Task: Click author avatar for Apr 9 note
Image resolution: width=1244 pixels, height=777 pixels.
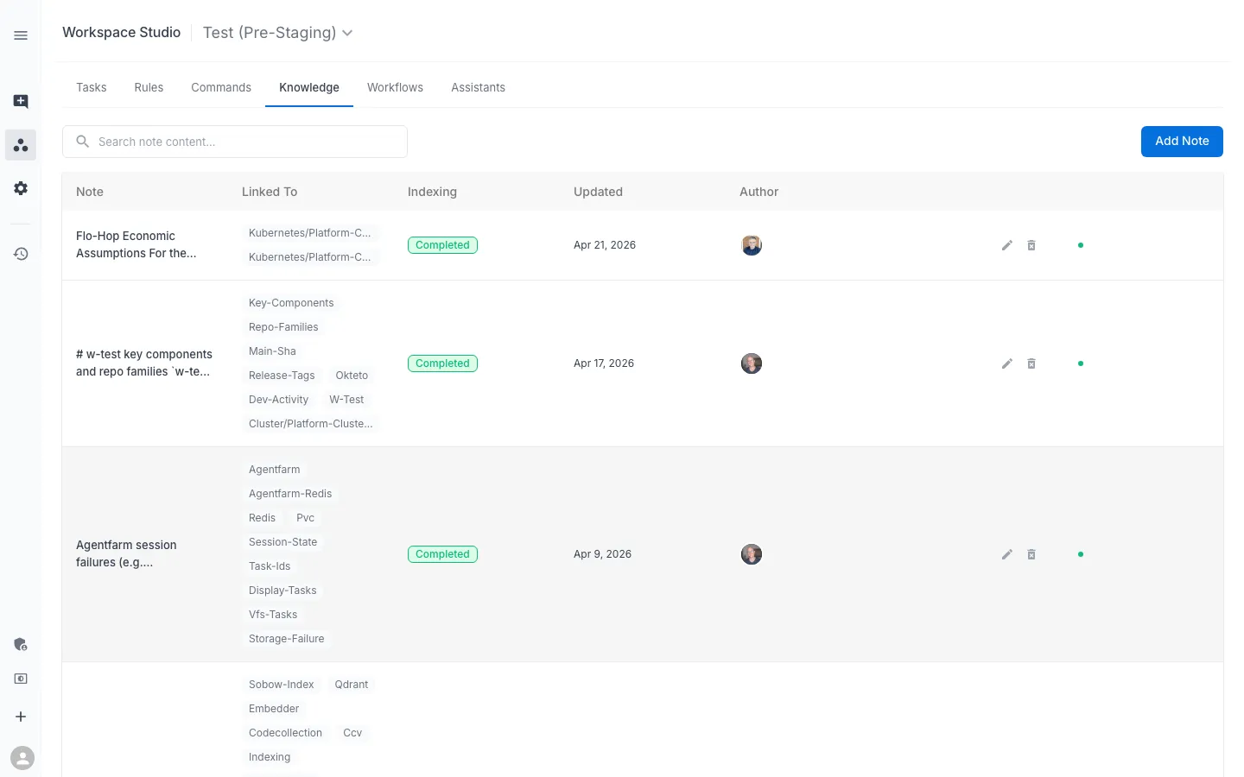Action: pyautogui.click(x=752, y=554)
